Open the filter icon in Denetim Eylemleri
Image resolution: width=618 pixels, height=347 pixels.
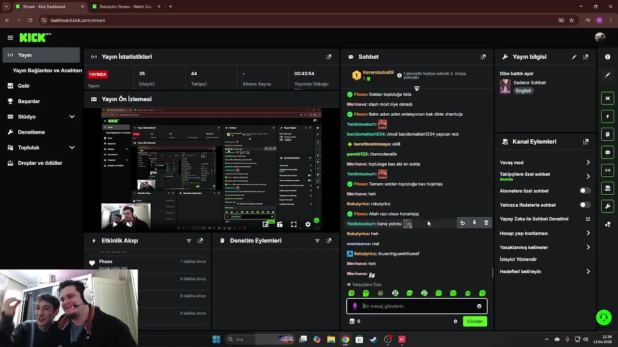coord(317,240)
